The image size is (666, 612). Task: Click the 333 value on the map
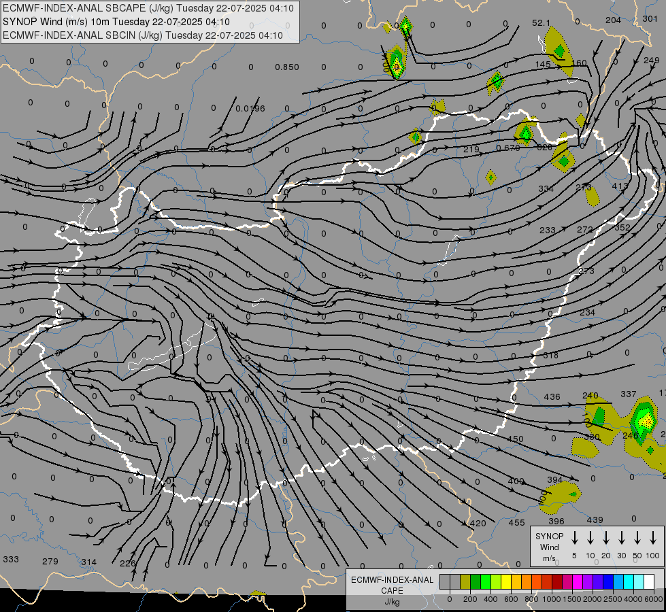point(11,560)
